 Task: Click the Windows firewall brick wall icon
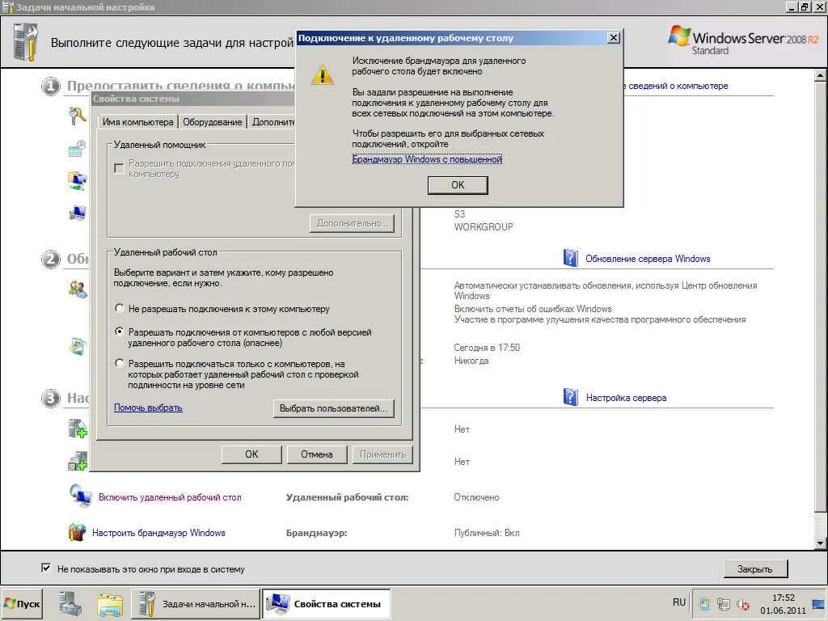[x=77, y=532]
